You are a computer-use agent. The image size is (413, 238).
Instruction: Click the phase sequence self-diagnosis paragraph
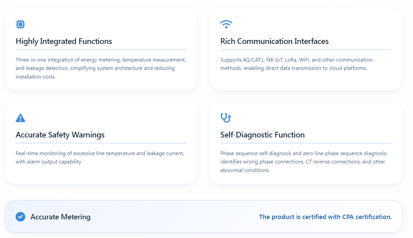click(x=304, y=162)
